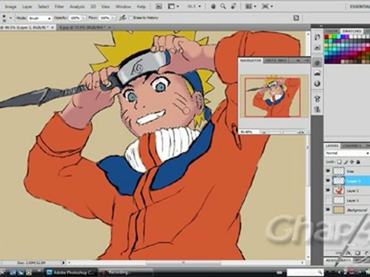The height and width of the screenshot is (277, 370).
Task: Open the second icon in the collapsed panel dock
Action: (317, 48)
